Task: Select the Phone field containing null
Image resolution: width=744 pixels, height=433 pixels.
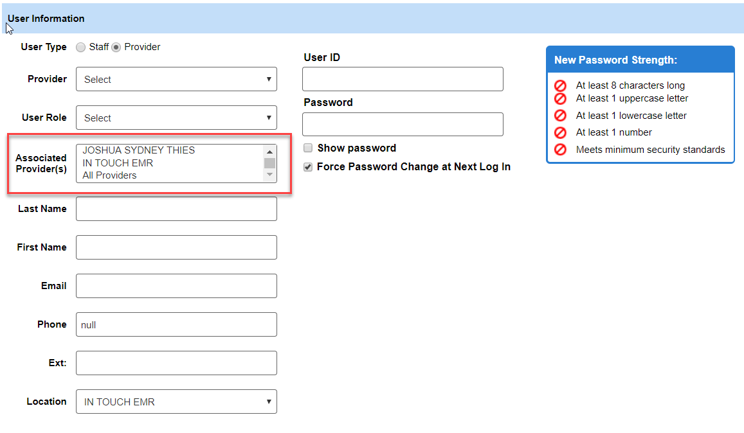Action: (176, 324)
